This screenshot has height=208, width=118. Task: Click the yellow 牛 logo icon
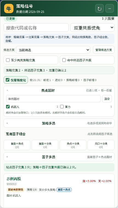pyautogui.click(x=9, y=8)
